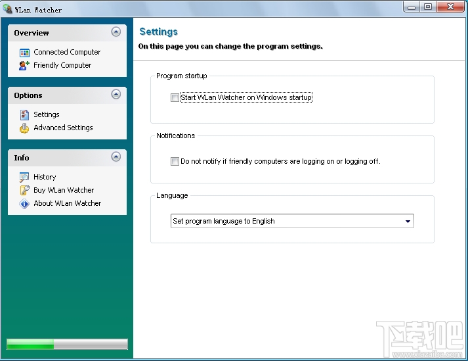468x361 pixels.
Task: Click the WLan Watcher title bar app icon
Action: [7, 9]
